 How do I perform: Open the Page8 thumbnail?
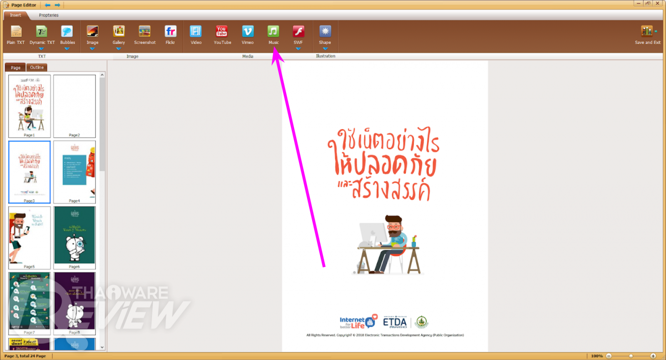[x=75, y=303]
